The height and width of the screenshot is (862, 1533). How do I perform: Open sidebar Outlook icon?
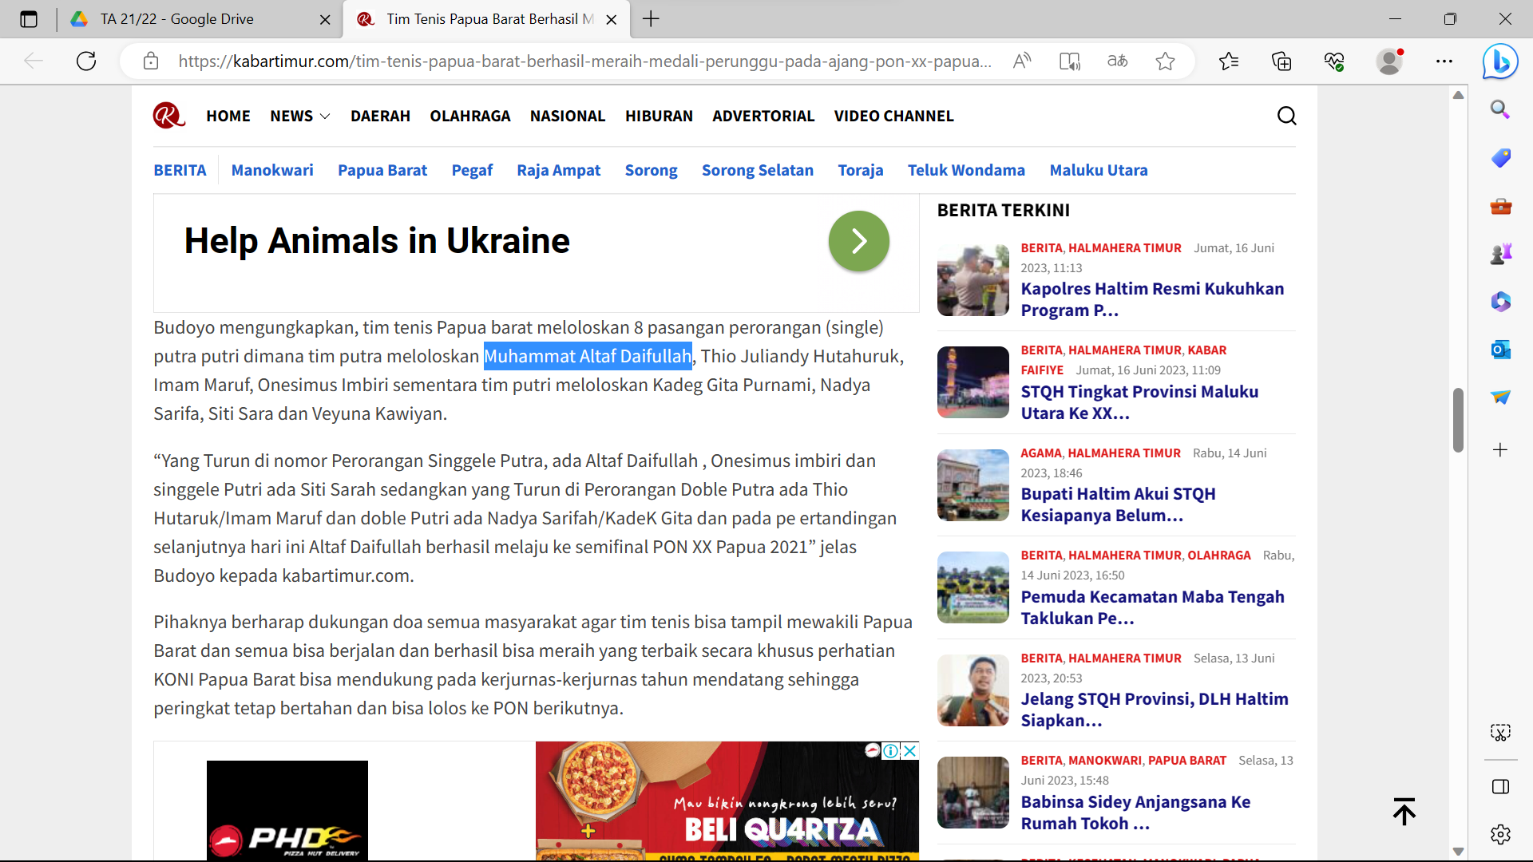1500,350
